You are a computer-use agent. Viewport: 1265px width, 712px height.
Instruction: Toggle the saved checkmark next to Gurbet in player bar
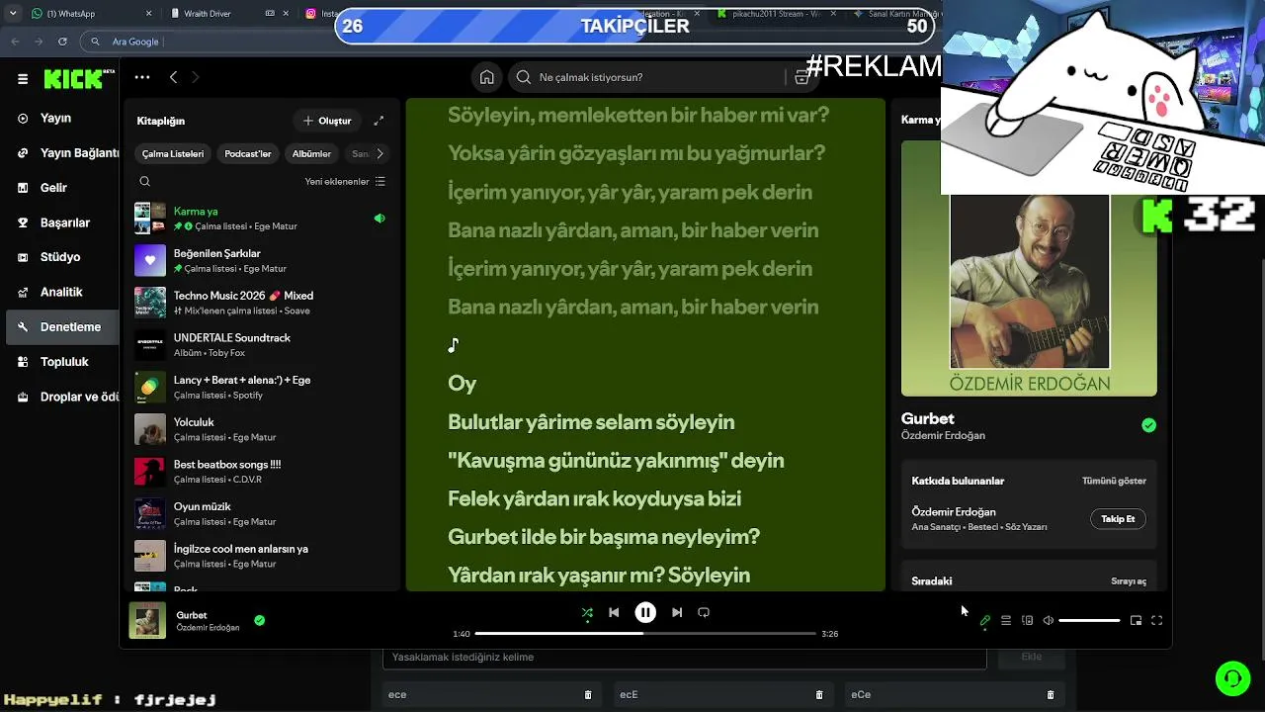[259, 621]
